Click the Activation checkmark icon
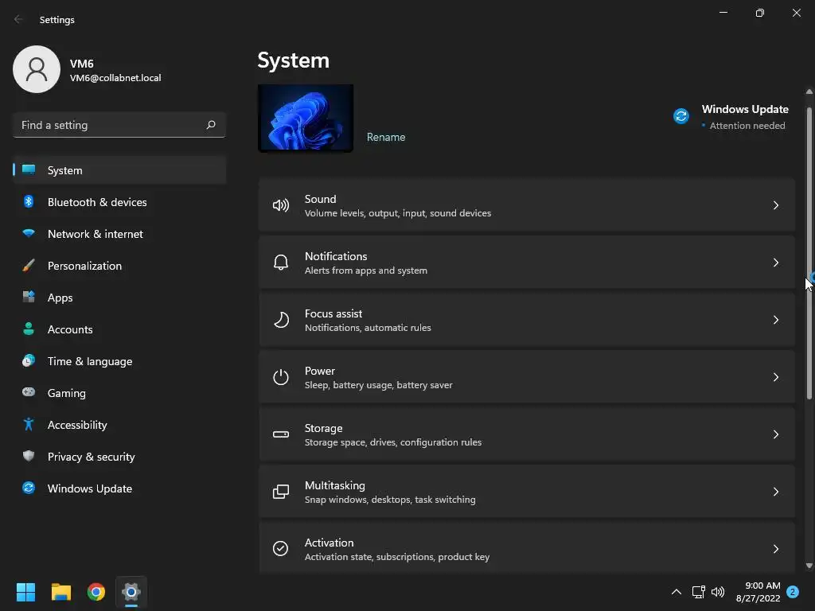The width and height of the screenshot is (815, 611). tap(281, 549)
